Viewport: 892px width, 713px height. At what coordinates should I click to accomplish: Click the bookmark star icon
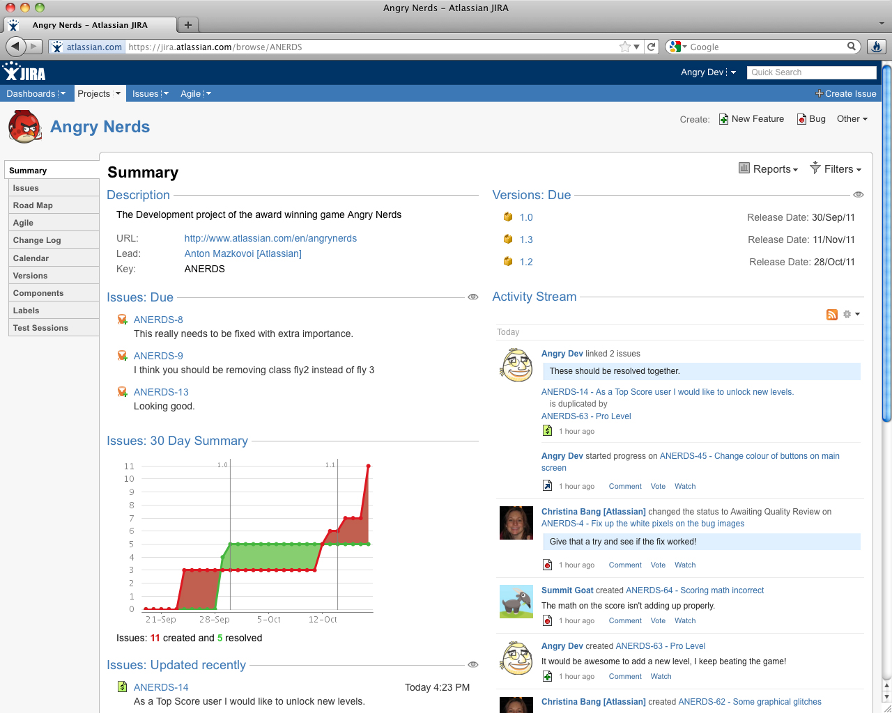pyautogui.click(x=625, y=47)
